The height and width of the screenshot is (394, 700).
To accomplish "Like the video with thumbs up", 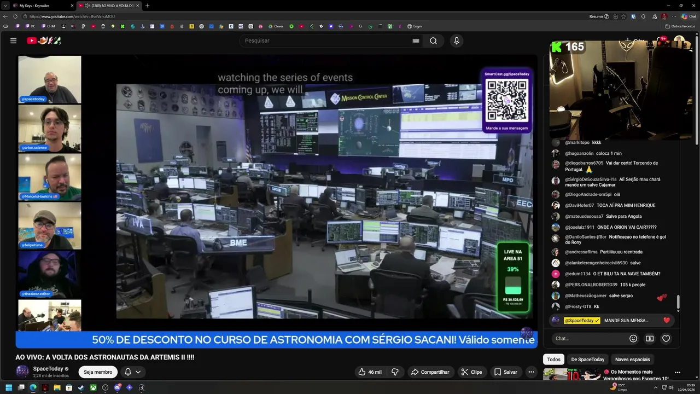I will 370,372.
